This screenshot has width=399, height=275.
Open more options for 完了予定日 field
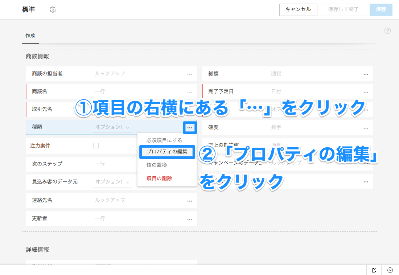[366, 92]
